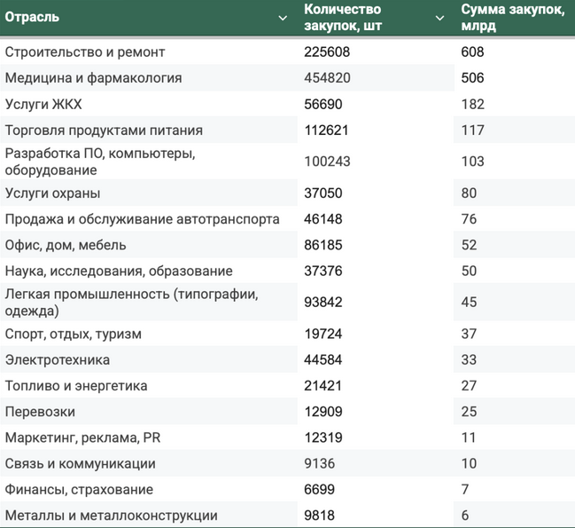The width and height of the screenshot is (575, 528).
Task: Select the value 93842
Action: point(323,303)
